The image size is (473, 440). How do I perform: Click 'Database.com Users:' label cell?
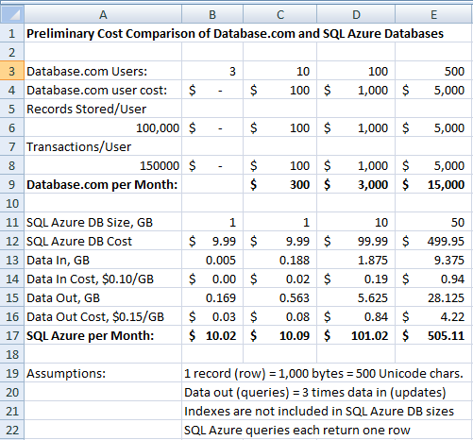[103, 71]
